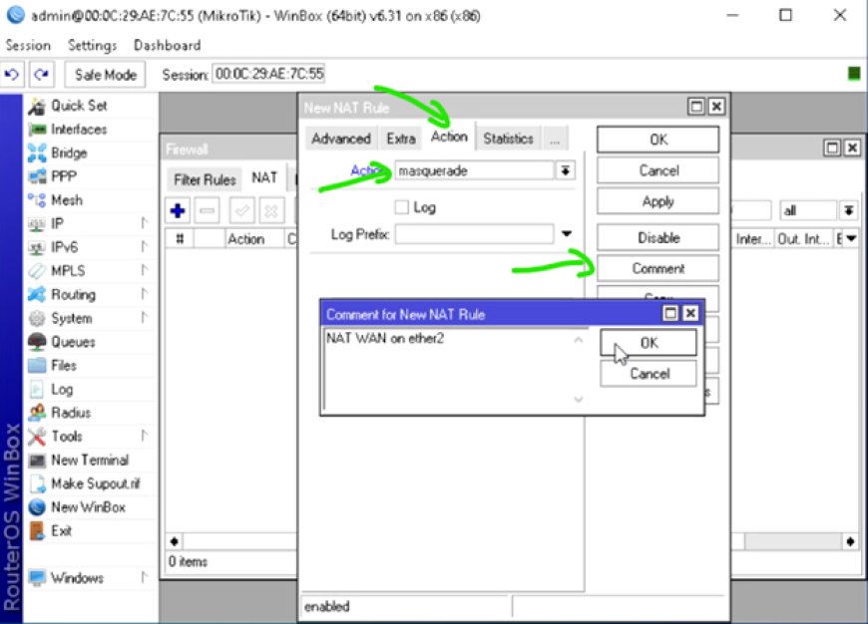Screen dimensions: 868x624
Task: Toggle the Log checkbox in NAT rule
Action: (402, 207)
